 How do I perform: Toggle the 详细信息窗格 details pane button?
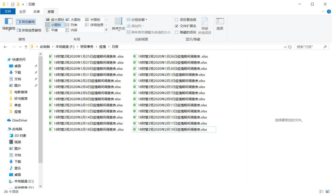(29, 30)
